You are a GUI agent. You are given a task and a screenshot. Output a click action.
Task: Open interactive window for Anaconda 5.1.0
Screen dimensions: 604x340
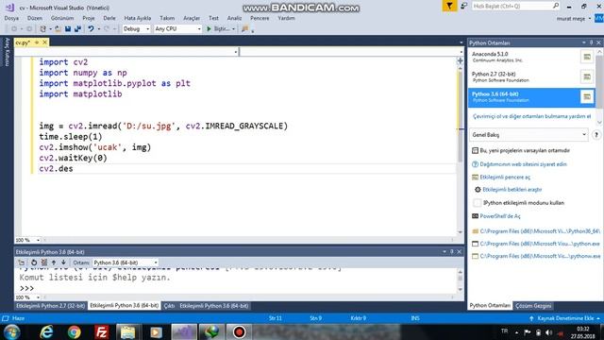tap(587, 57)
